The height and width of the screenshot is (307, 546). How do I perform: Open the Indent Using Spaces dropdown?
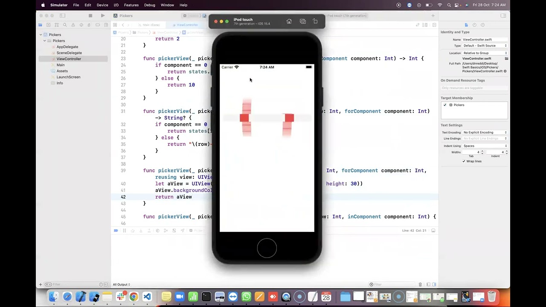tap(485, 146)
